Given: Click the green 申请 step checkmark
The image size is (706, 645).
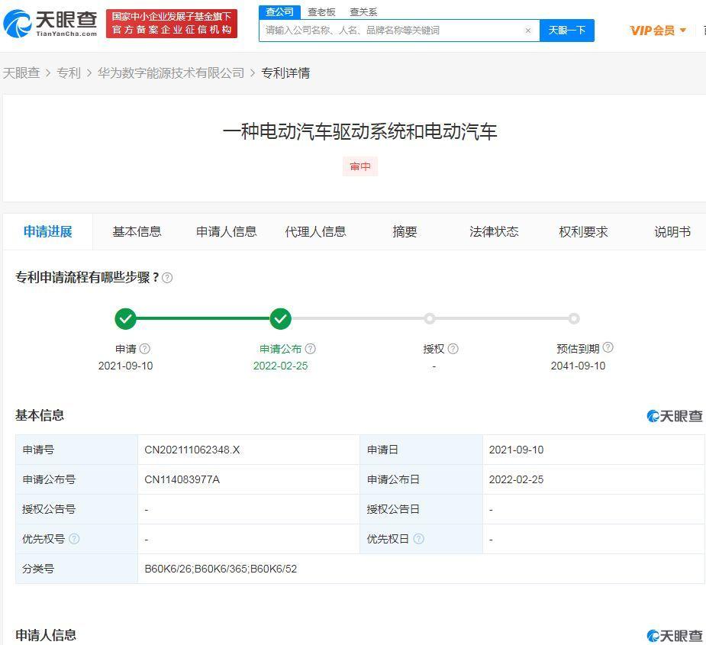Looking at the screenshot, I should [126, 319].
